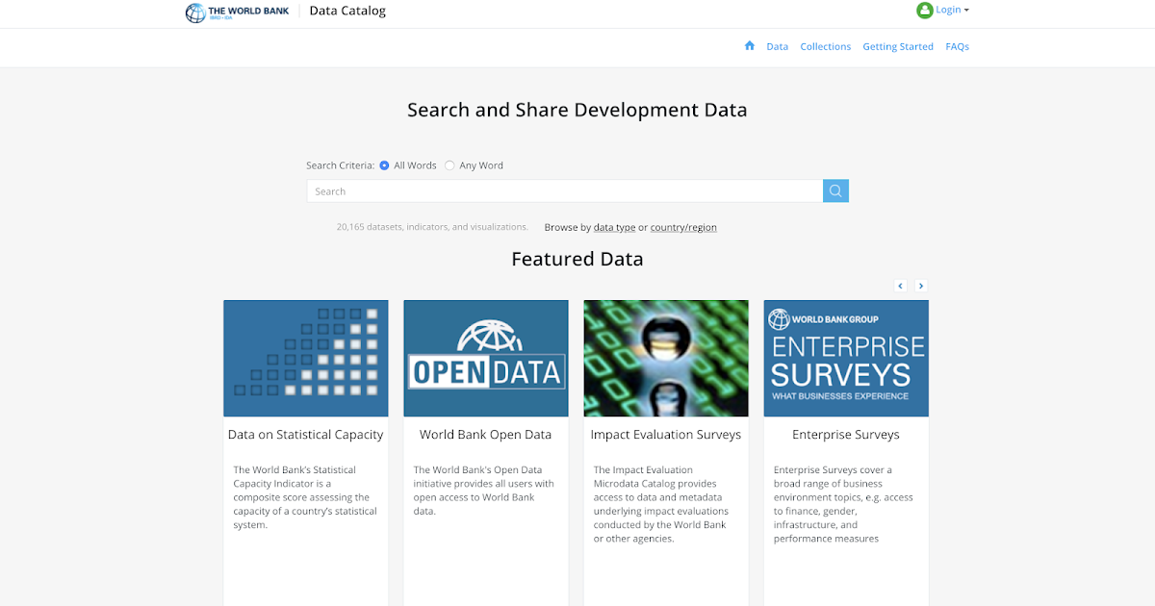The image size is (1155, 606).
Task: Click the right carousel arrow
Action: (921, 286)
